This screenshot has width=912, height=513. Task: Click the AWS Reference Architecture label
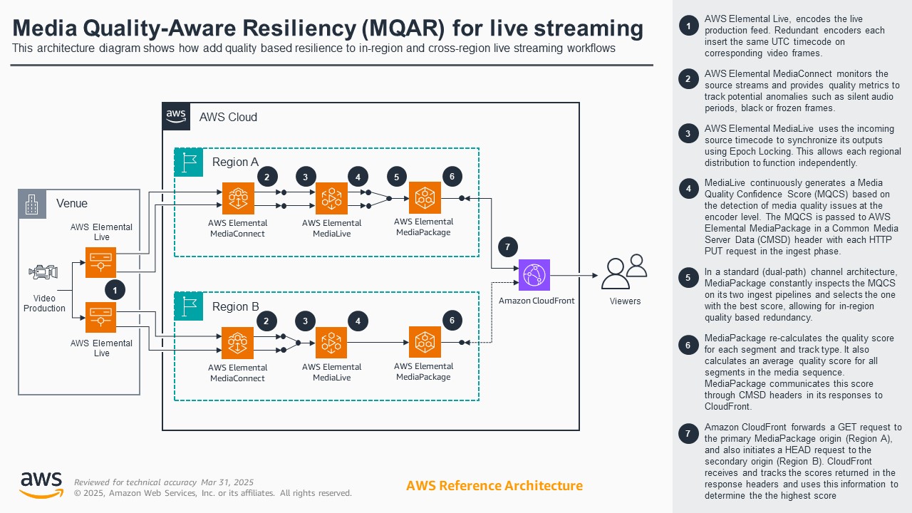coord(494,485)
